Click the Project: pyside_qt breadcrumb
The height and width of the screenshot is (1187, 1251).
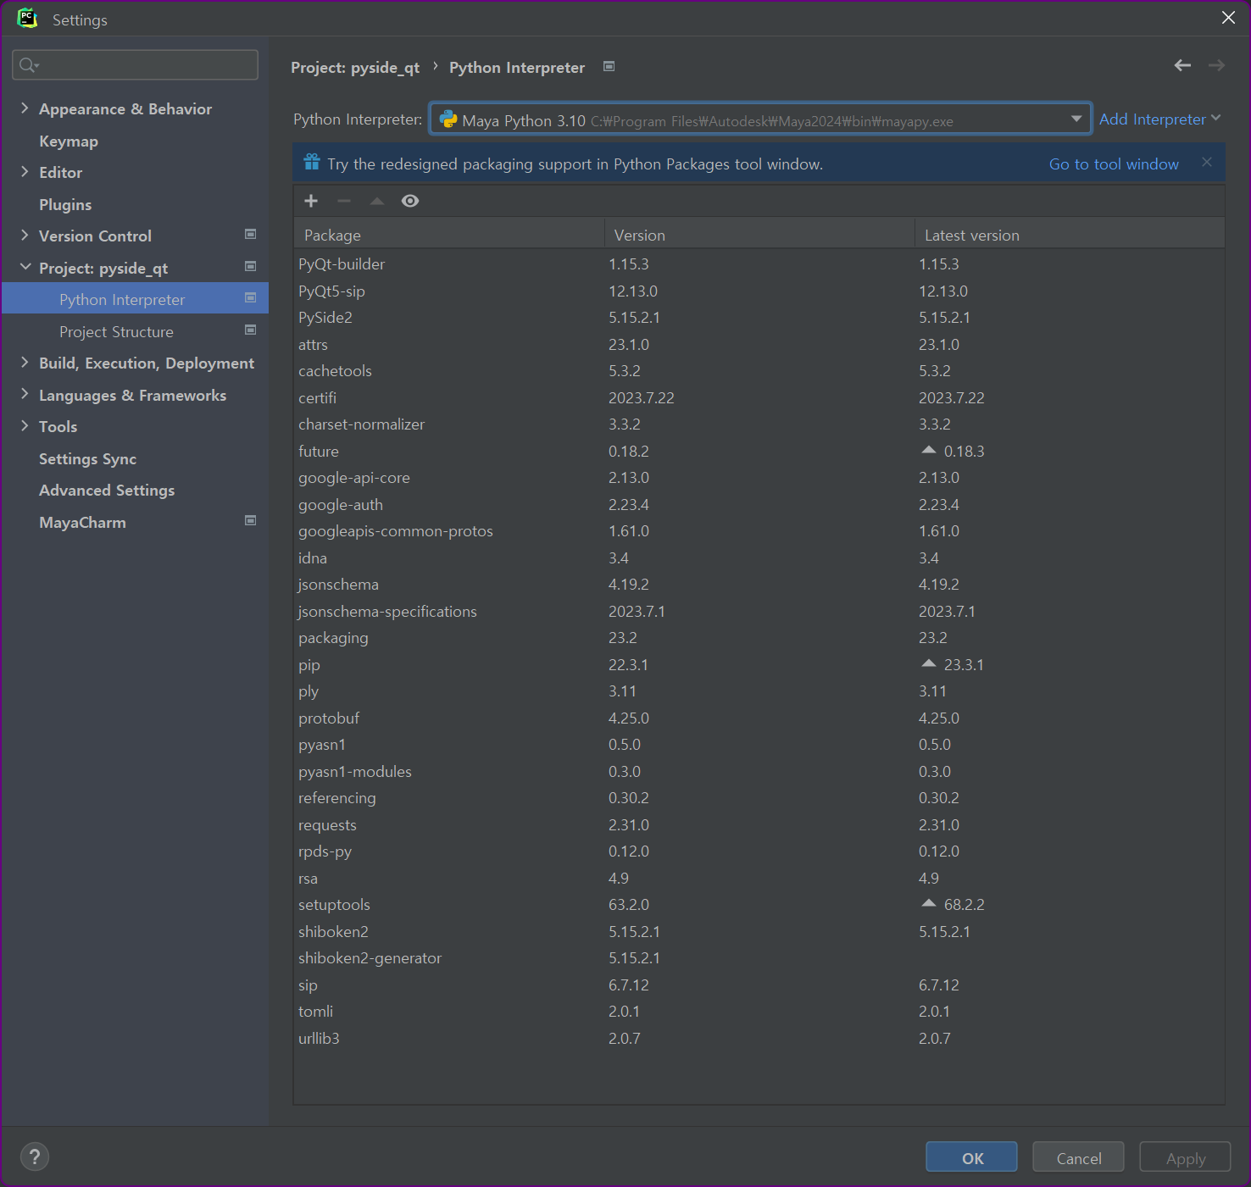355,68
